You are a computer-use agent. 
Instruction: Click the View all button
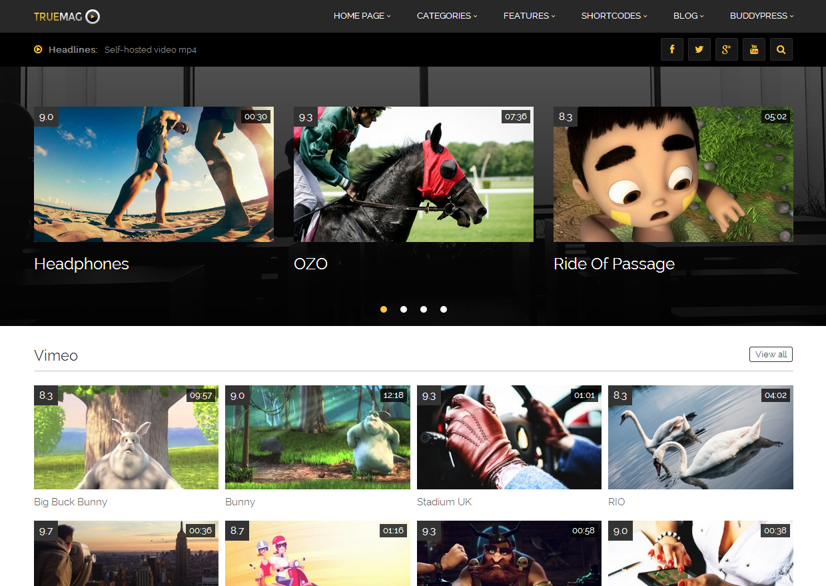tap(771, 355)
